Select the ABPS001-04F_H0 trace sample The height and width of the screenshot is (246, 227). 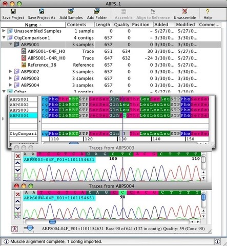(x=46, y=51)
